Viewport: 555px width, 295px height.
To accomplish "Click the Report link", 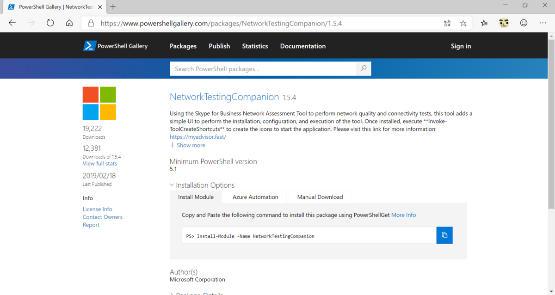I will [91, 225].
